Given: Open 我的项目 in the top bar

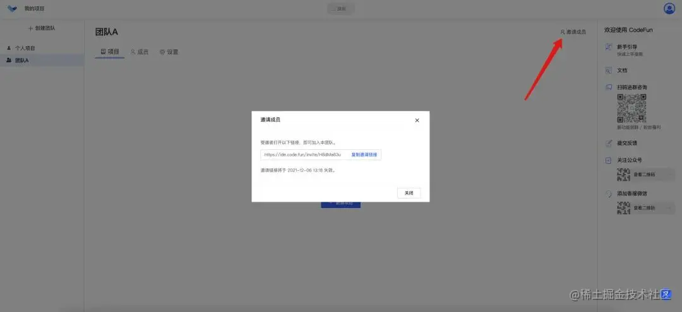Looking at the screenshot, I should pyautogui.click(x=34, y=8).
